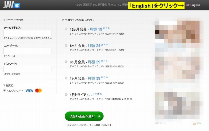Select the クレジットカード payment radio button
Viewport: 209px width, 131px height.
(4, 90)
